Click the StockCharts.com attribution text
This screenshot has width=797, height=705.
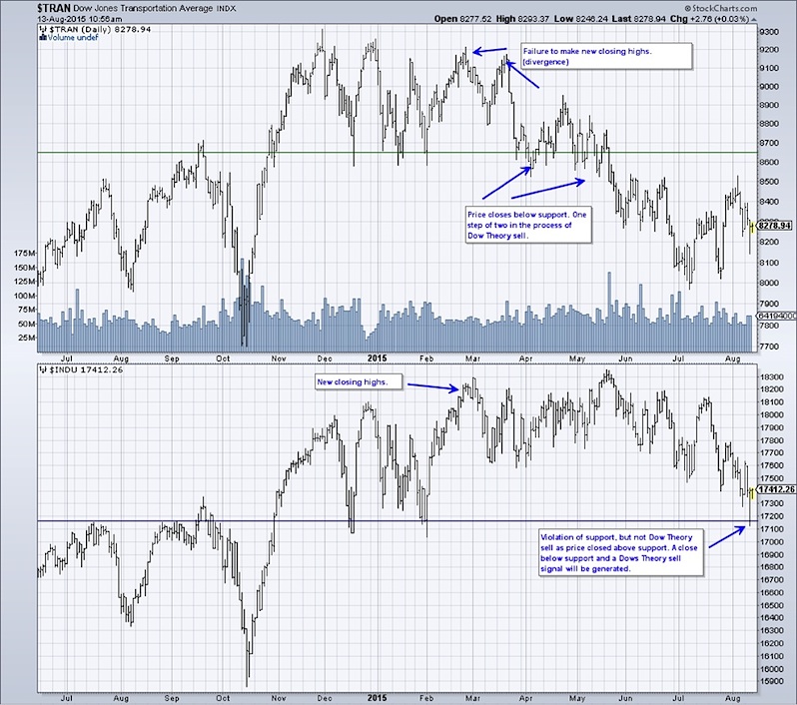(x=721, y=8)
